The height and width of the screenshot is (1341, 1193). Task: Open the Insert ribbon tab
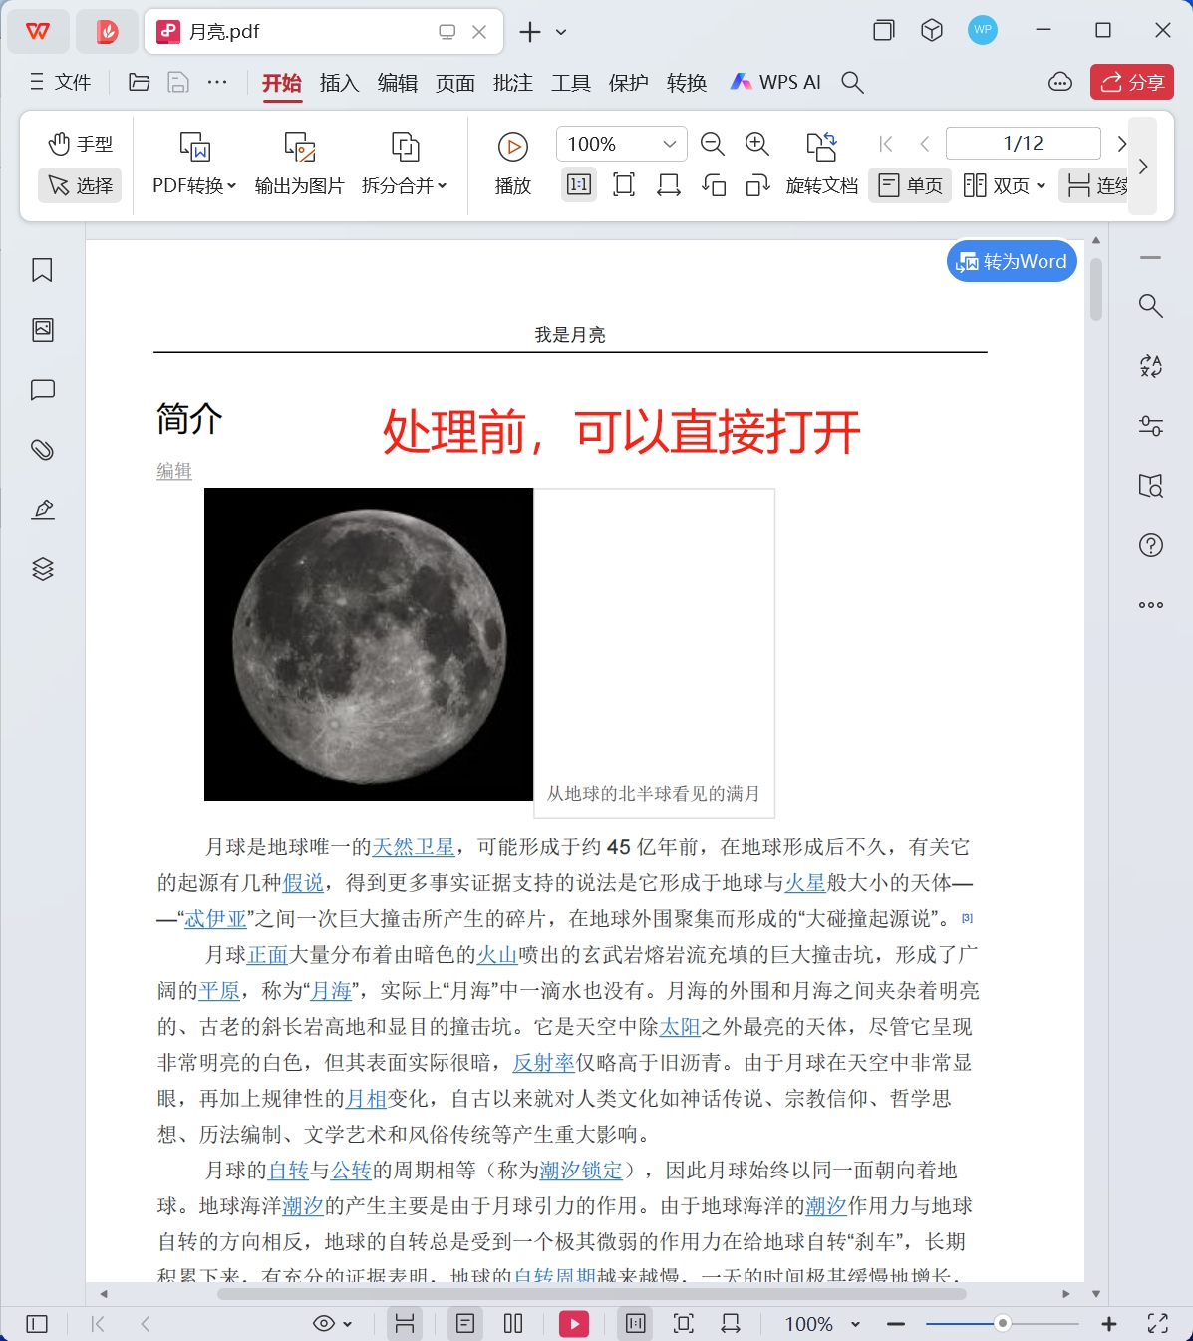click(339, 83)
